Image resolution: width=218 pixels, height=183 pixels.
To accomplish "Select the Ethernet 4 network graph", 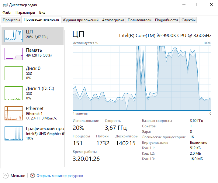I will click(14, 113).
